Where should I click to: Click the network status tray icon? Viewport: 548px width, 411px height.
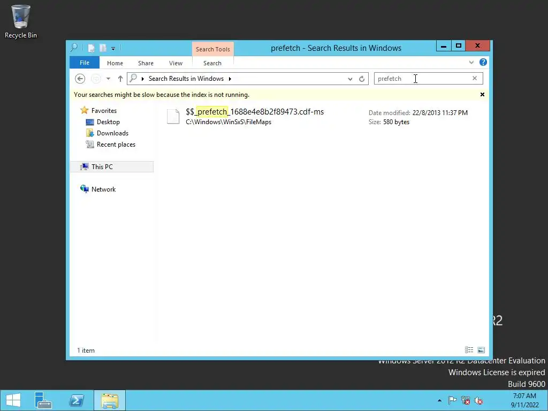pos(466,400)
